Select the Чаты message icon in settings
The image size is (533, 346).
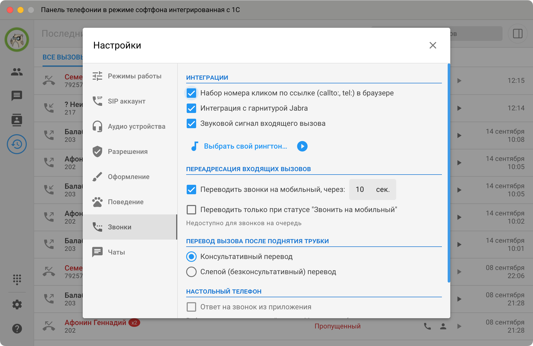[x=97, y=252]
